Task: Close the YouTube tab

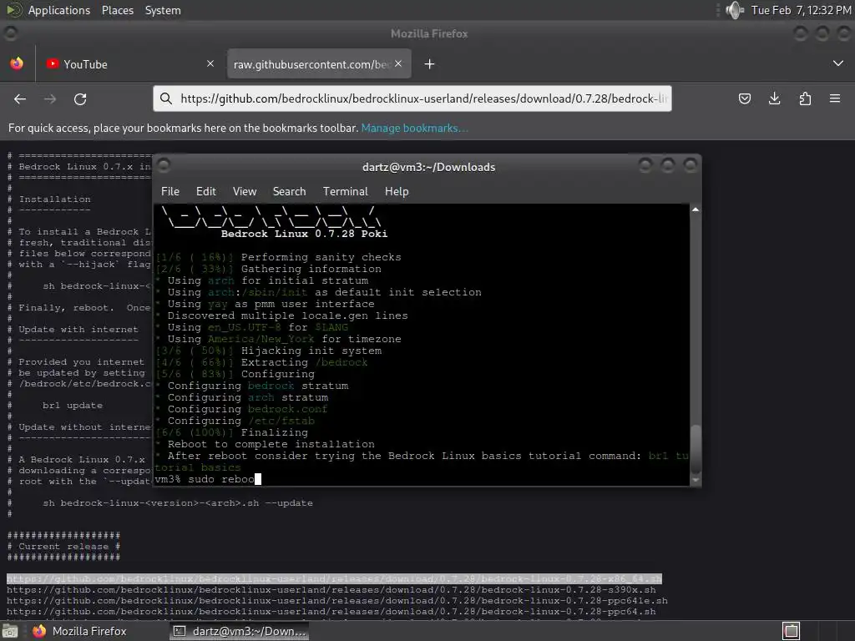Action: tap(210, 63)
